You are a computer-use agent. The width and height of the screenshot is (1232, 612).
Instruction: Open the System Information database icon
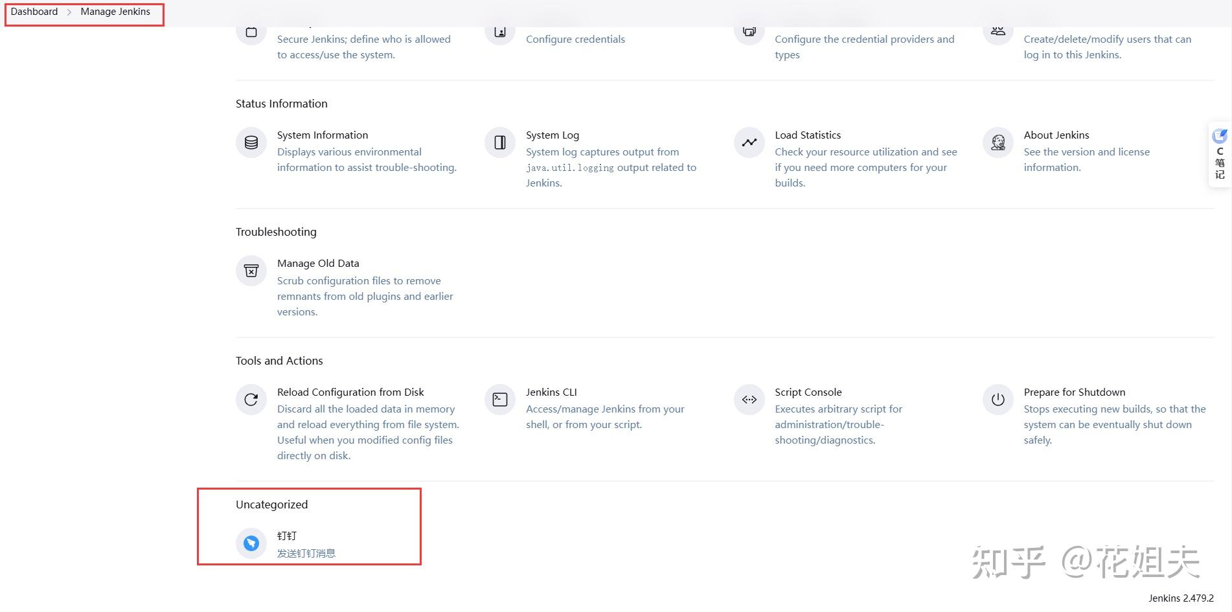(x=251, y=142)
